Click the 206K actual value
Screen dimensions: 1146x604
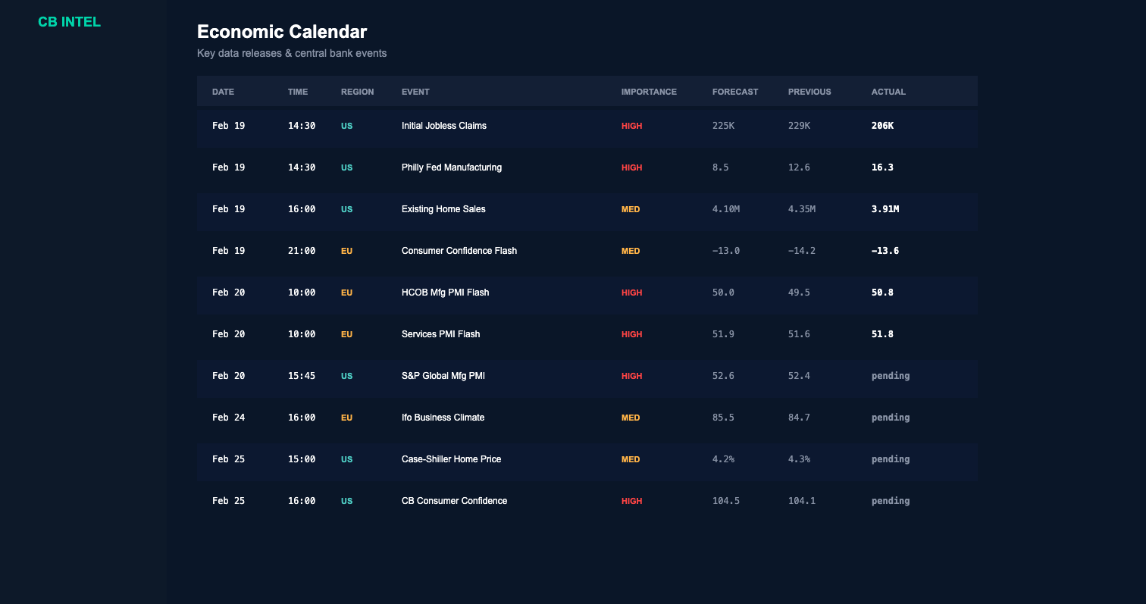(x=882, y=126)
